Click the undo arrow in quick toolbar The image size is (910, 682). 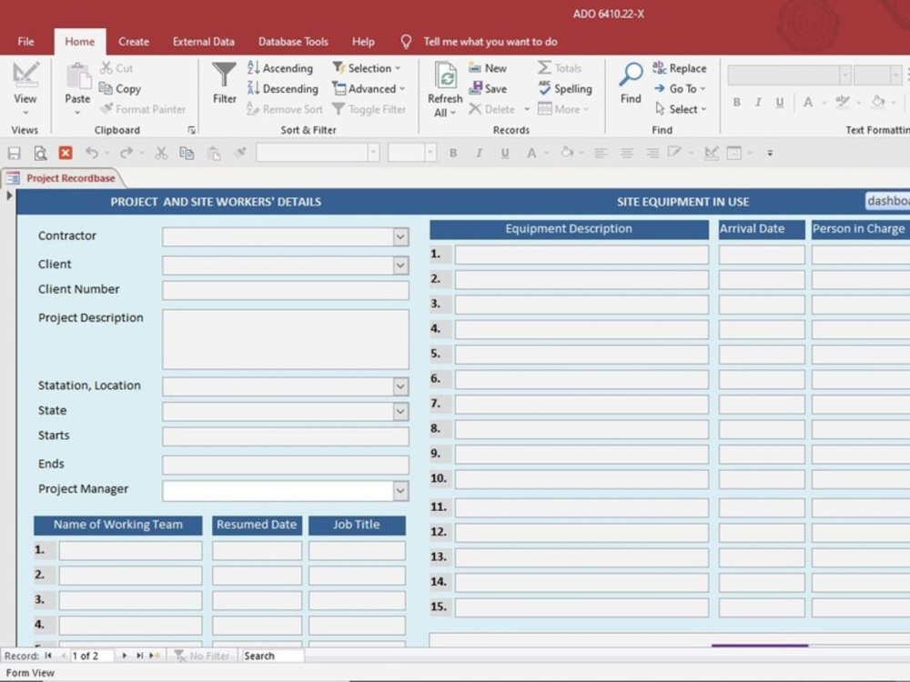[91, 153]
